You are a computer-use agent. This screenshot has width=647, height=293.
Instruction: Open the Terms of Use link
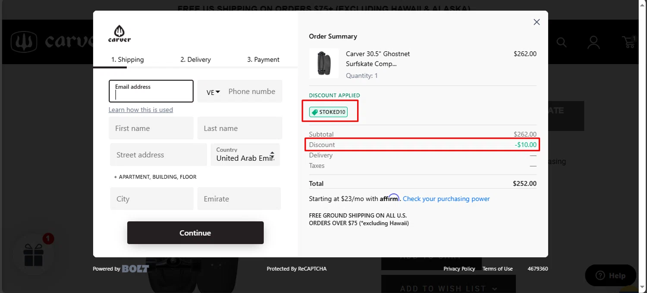[497, 269]
